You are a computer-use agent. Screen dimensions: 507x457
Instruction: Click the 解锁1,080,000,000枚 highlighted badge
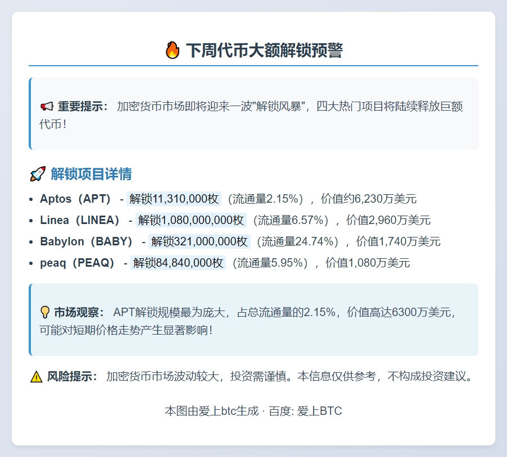(191, 220)
